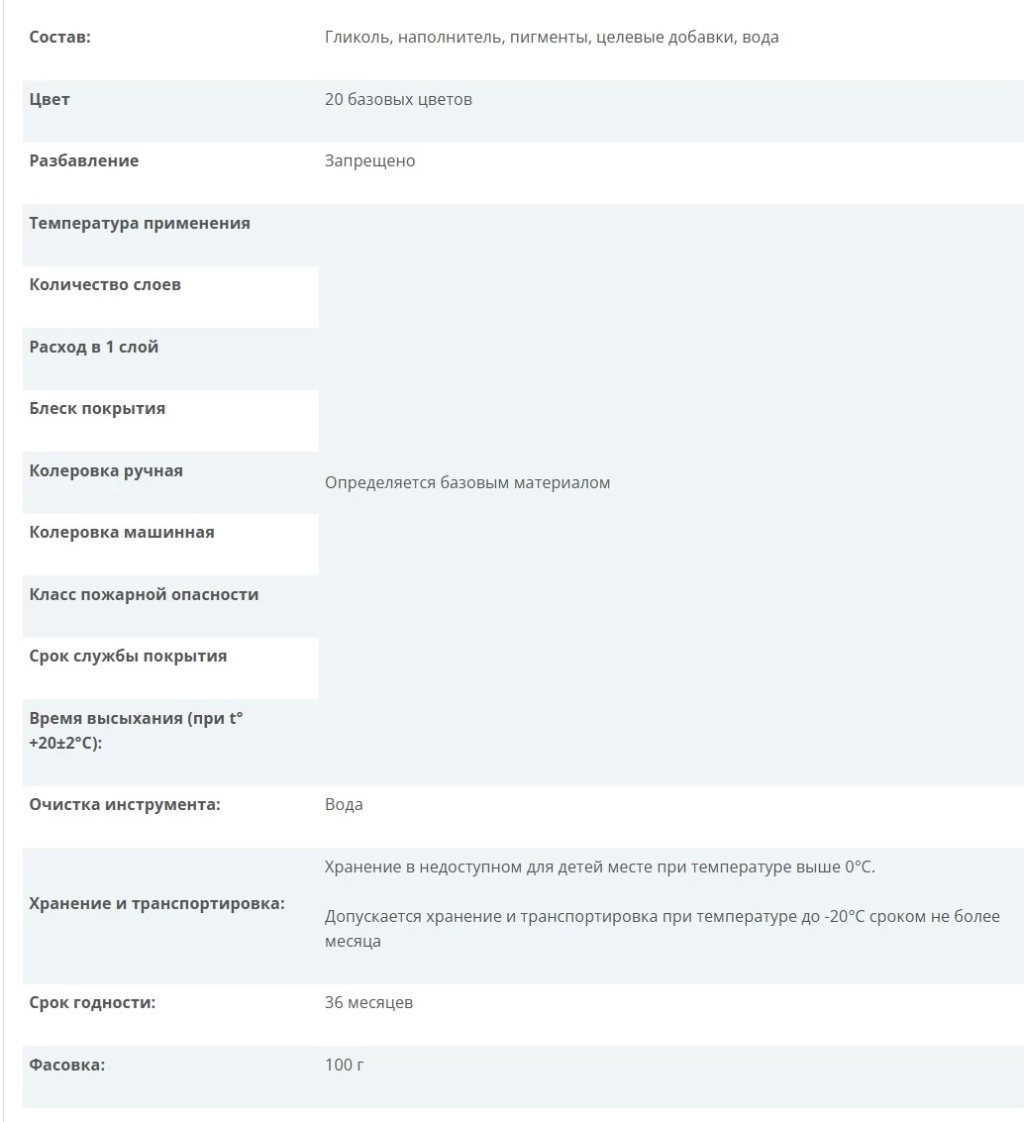This screenshot has width=1024, height=1122.
Task: Click the 'Очистка инструмента:' label
Action: click(x=125, y=805)
